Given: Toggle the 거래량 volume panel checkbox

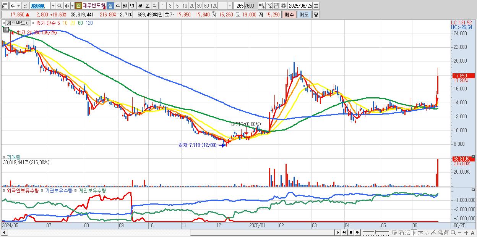Looking at the screenshot, I should click(4, 157).
